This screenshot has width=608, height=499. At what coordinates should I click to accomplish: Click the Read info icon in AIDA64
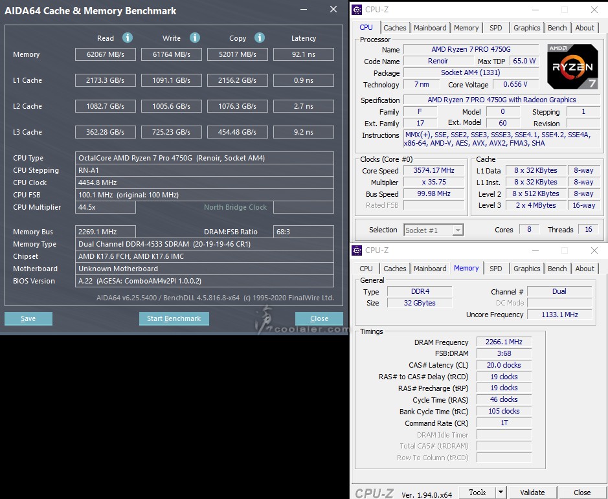tap(127, 38)
